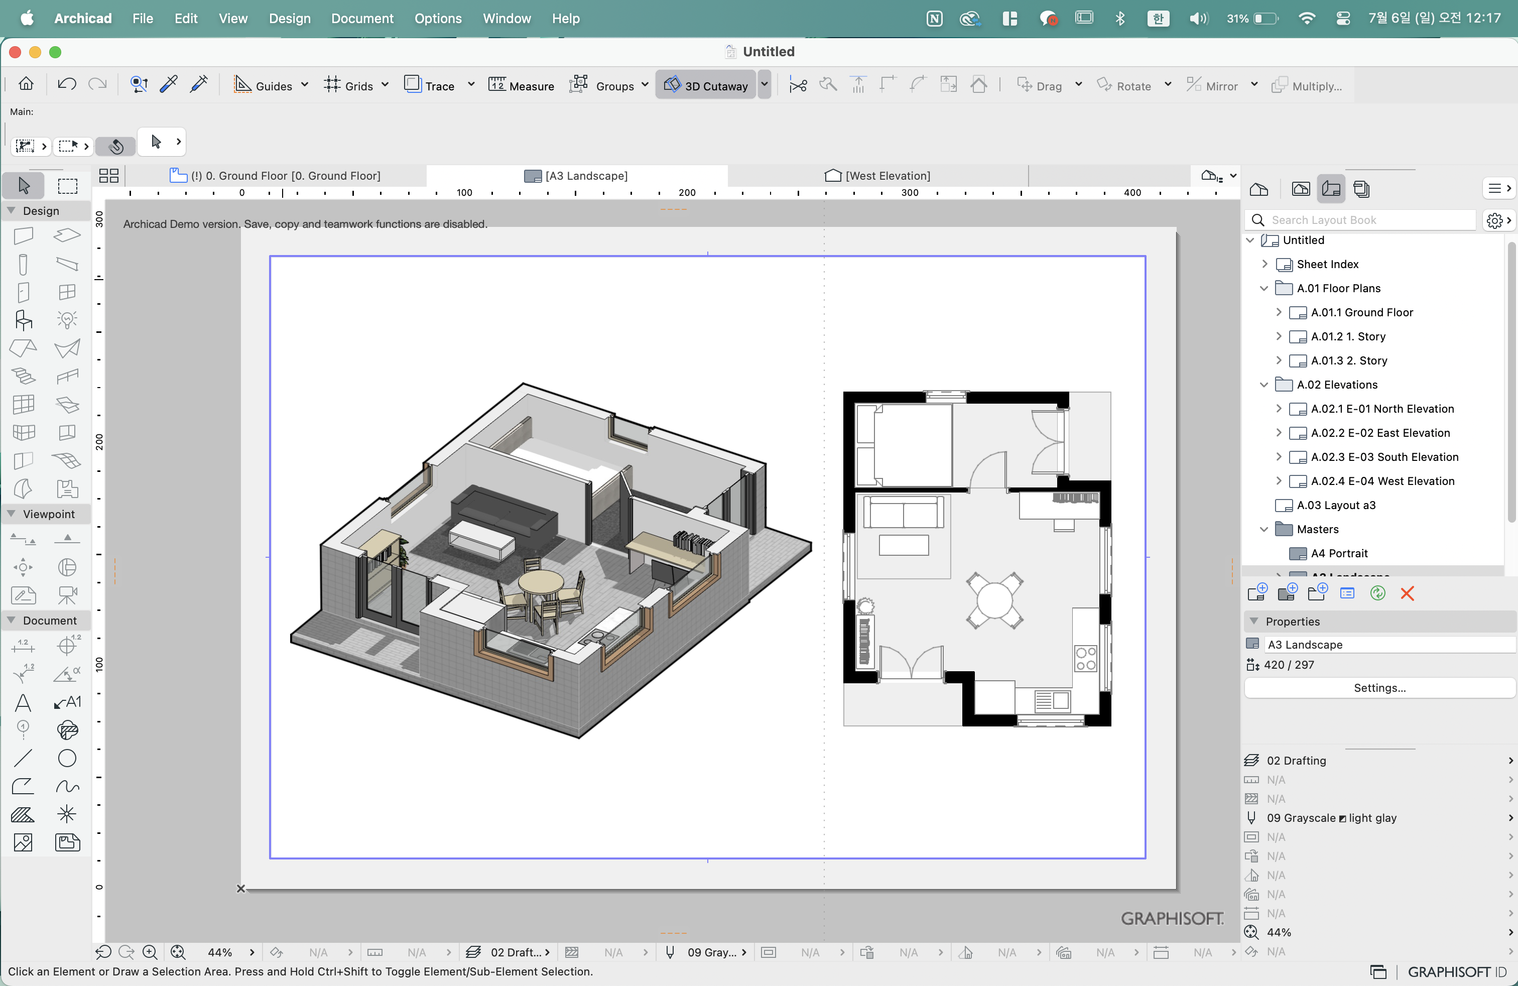This screenshot has width=1518, height=986.
Task: Select the Column tool
Action: tap(24, 264)
